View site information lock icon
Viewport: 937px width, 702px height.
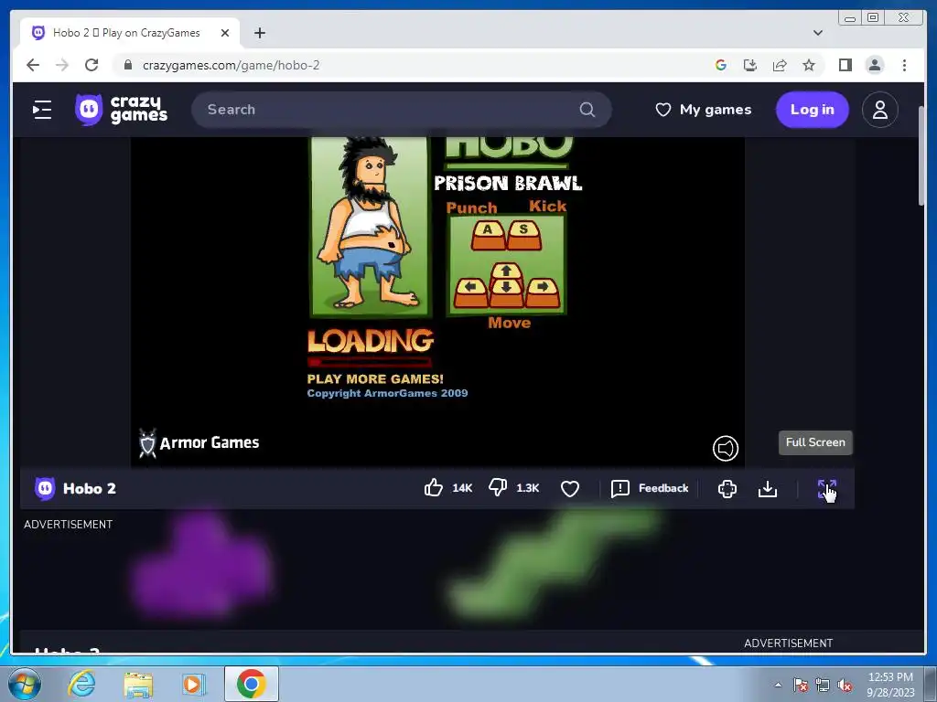127,65
